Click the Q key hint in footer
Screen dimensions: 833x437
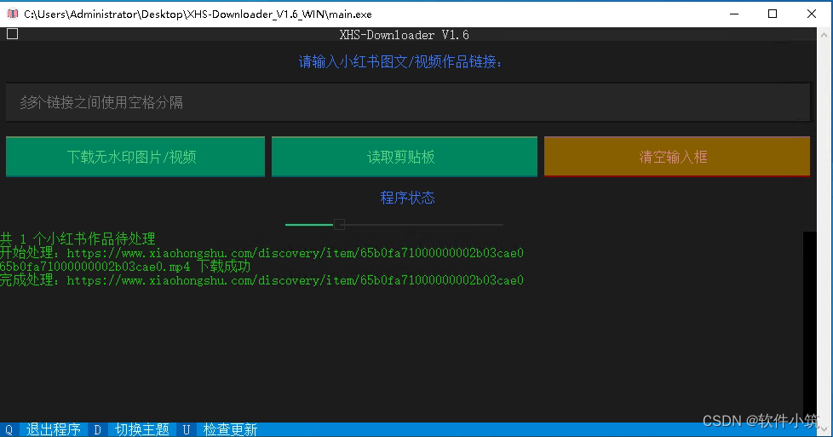click(x=9, y=429)
